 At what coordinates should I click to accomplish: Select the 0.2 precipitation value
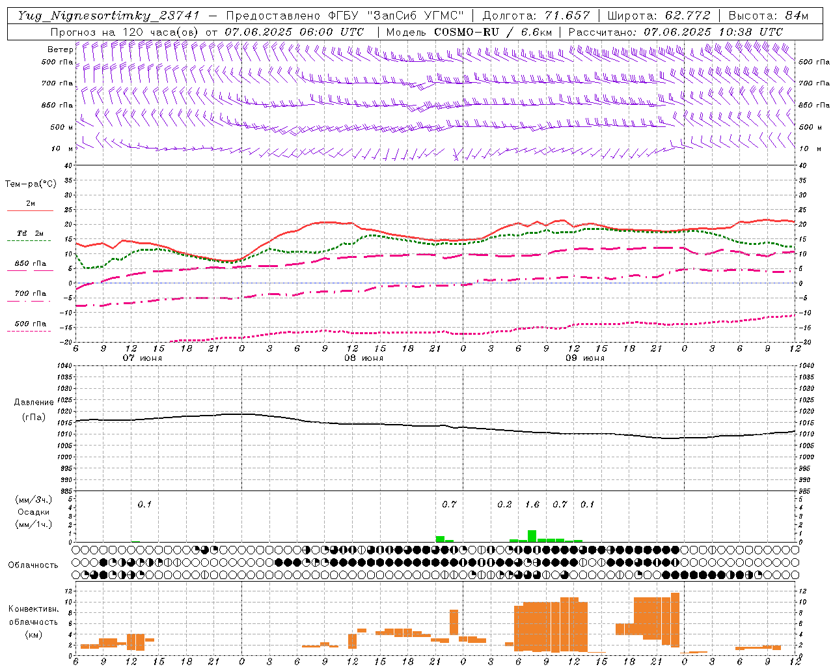tap(504, 504)
